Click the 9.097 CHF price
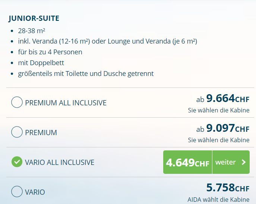 (x=228, y=128)
